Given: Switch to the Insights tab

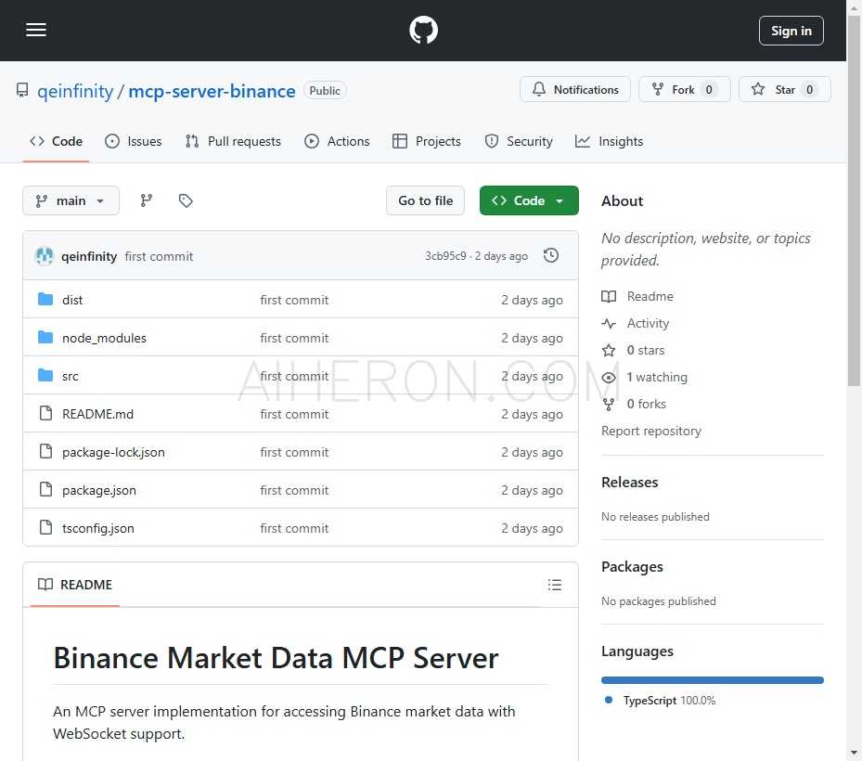Looking at the screenshot, I should 609,141.
